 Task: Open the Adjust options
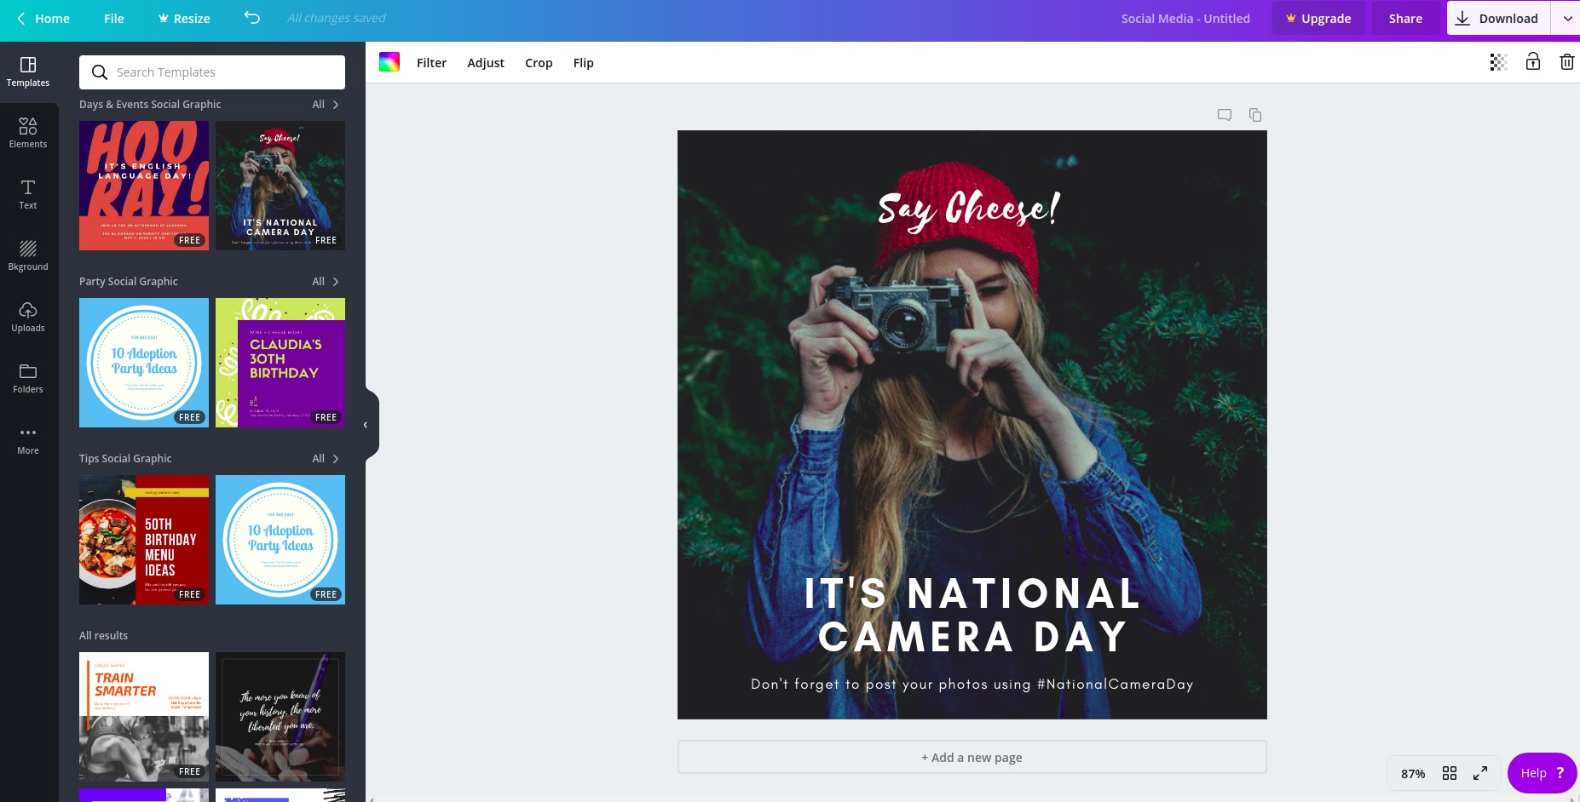[486, 62]
